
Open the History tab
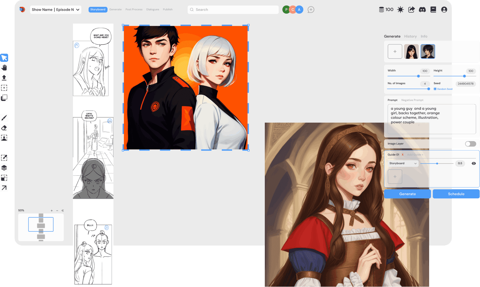tap(410, 37)
